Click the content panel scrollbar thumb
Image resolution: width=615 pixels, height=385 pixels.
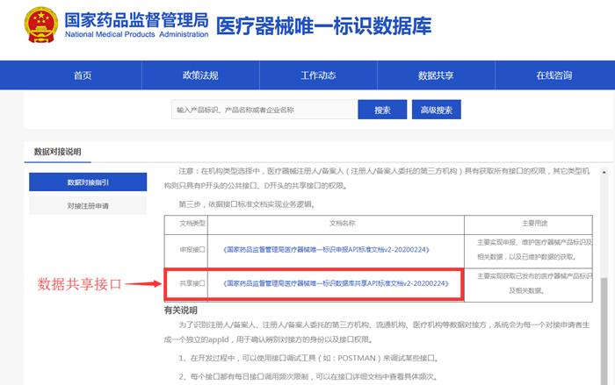(604, 331)
